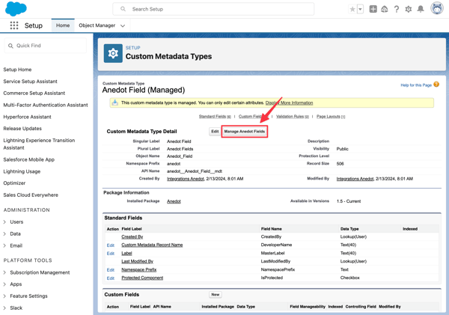Edit the Label standard field
Image resolution: width=449 pixels, height=315 pixels.
111,254
